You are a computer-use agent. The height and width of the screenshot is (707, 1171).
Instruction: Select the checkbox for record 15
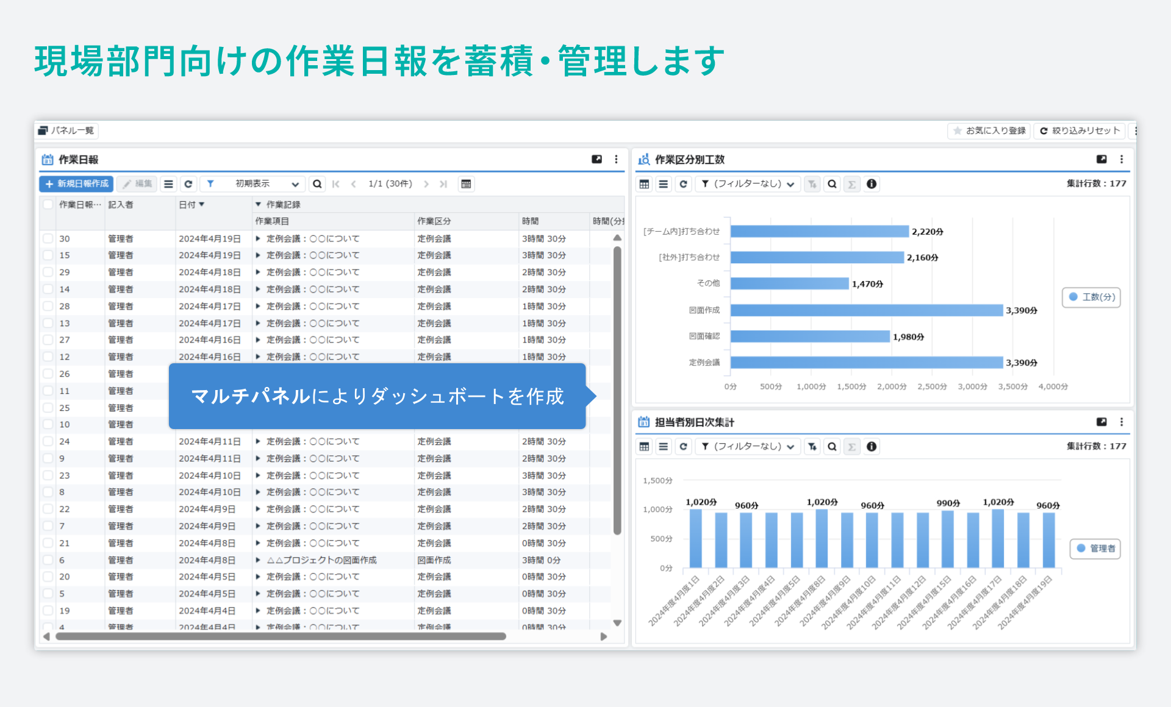(x=48, y=255)
